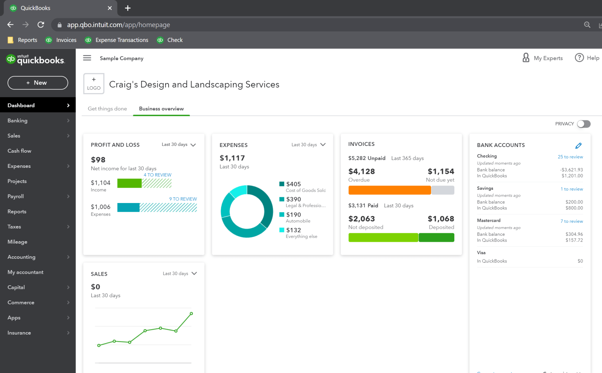
Task: Open the Expenses date range dropdown
Action: pos(308,145)
